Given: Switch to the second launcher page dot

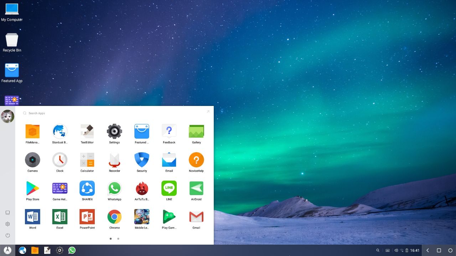Looking at the screenshot, I should [x=118, y=239].
